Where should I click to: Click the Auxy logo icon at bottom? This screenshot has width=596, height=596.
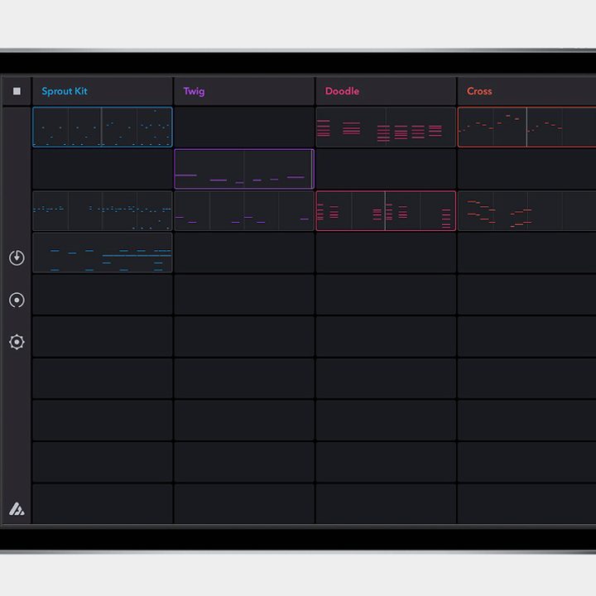17,509
